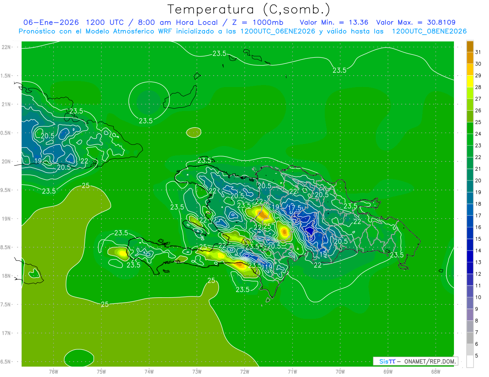Click the '75W' longitude axis label

click(x=101, y=372)
